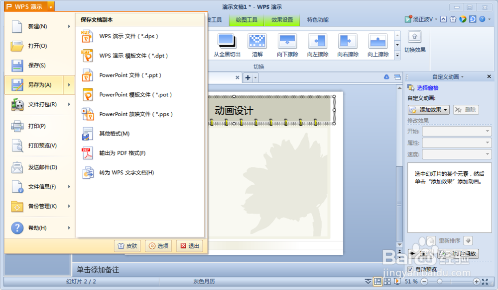Expand the transition gallery more arrow

coord(397,55)
